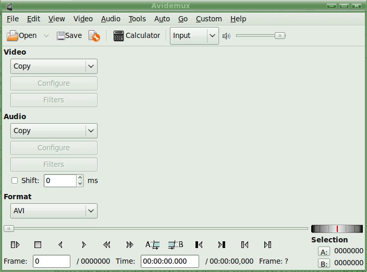Enable the audio Shift checkbox

[15, 180]
